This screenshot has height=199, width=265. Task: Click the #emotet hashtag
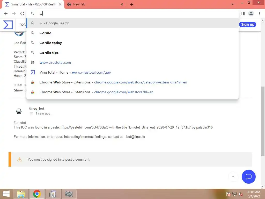click(x=20, y=123)
